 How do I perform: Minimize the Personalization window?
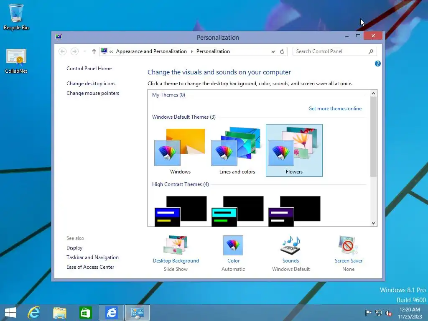[x=346, y=36]
